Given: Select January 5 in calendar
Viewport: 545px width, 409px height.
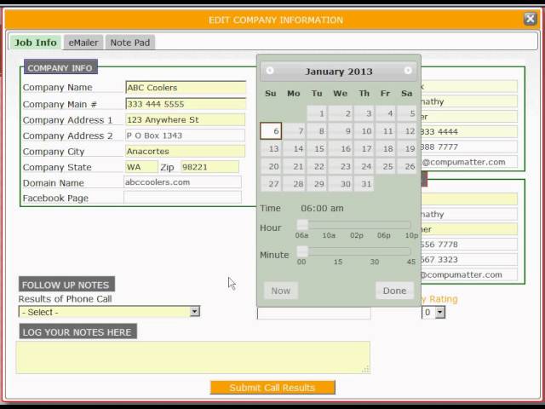Looking at the screenshot, I should (x=407, y=113).
